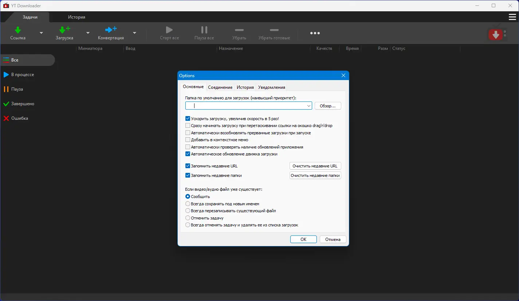Switch to the История main tab
The width and height of the screenshot is (519, 301).
pos(76,17)
